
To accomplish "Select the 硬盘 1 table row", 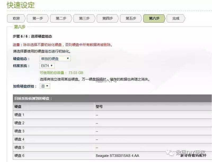I will 19,115.
